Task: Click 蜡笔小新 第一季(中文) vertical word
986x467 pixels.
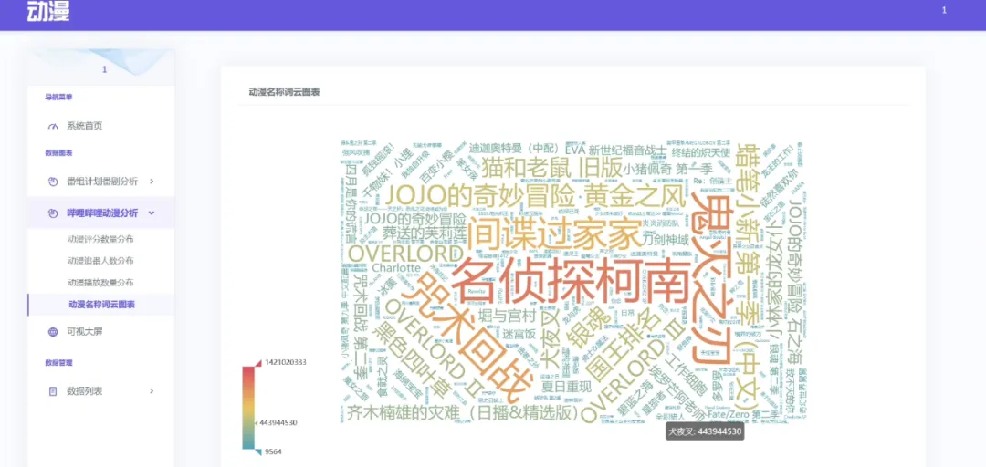Action: pyautogui.click(x=750, y=275)
